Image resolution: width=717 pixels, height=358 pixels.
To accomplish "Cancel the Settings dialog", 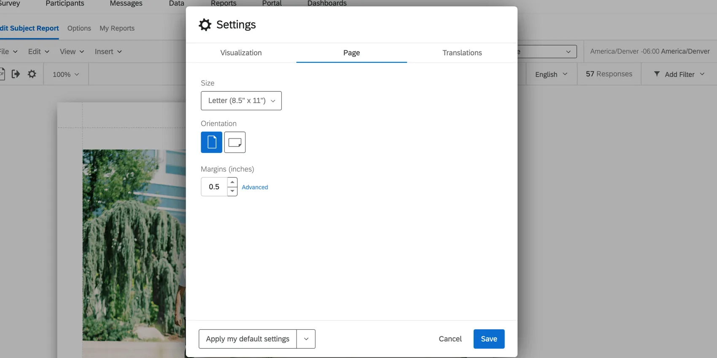I will click(x=450, y=339).
